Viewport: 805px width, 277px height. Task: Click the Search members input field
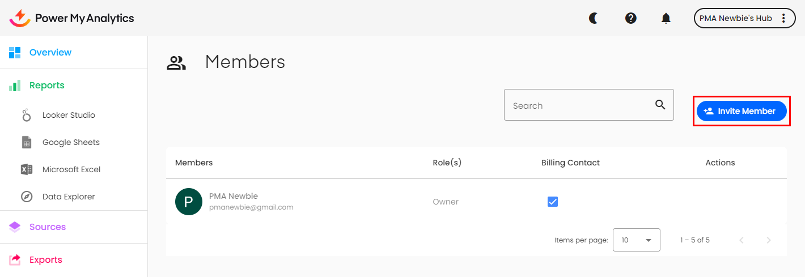(x=578, y=105)
